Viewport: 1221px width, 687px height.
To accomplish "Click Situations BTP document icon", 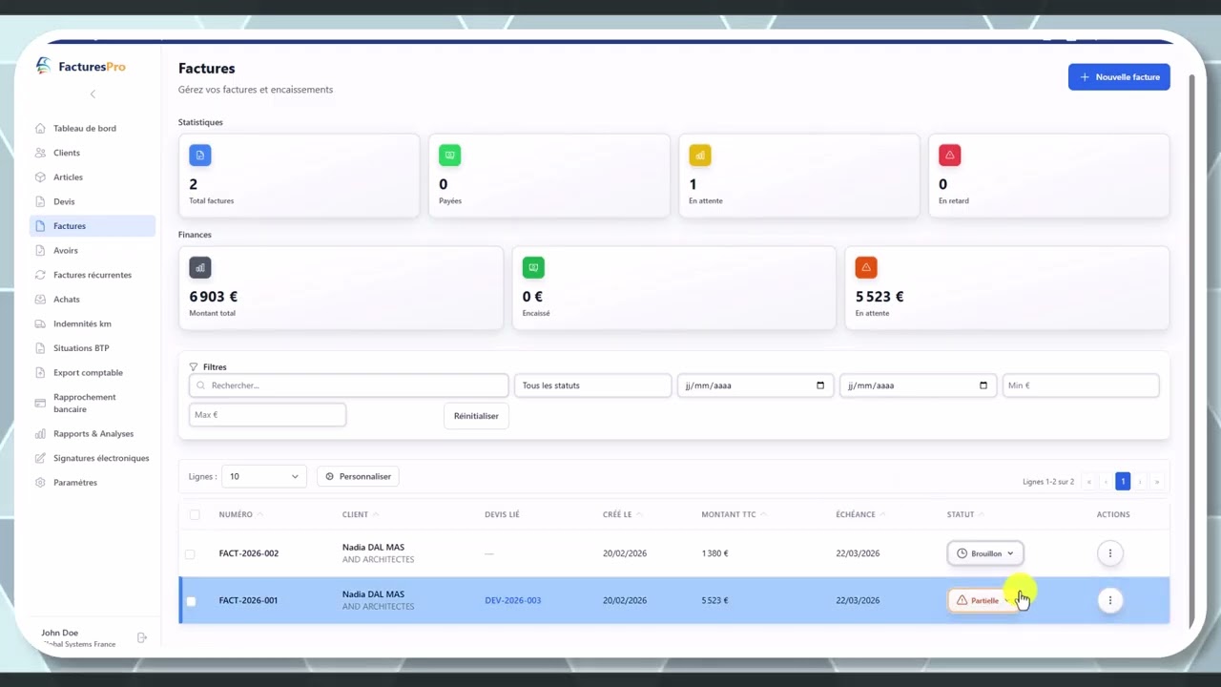I will 40,348.
